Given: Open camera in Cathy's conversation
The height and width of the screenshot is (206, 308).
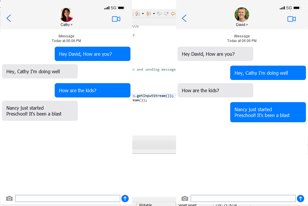Looking at the screenshot, I should click(9, 198).
